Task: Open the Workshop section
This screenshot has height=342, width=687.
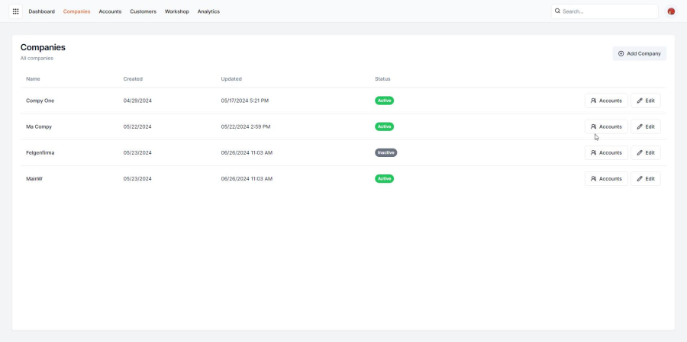Action: coord(176,11)
